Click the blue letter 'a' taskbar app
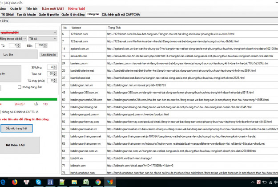Screen dimensions: 278x187 pos(50,182)
